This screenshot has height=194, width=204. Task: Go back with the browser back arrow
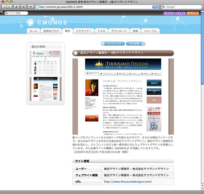click(x=4, y=7)
